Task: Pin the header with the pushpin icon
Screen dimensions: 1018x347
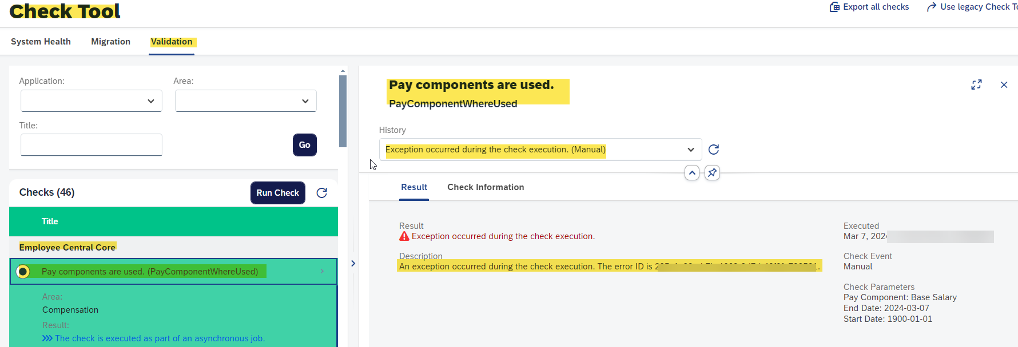Action: click(712, 172)
